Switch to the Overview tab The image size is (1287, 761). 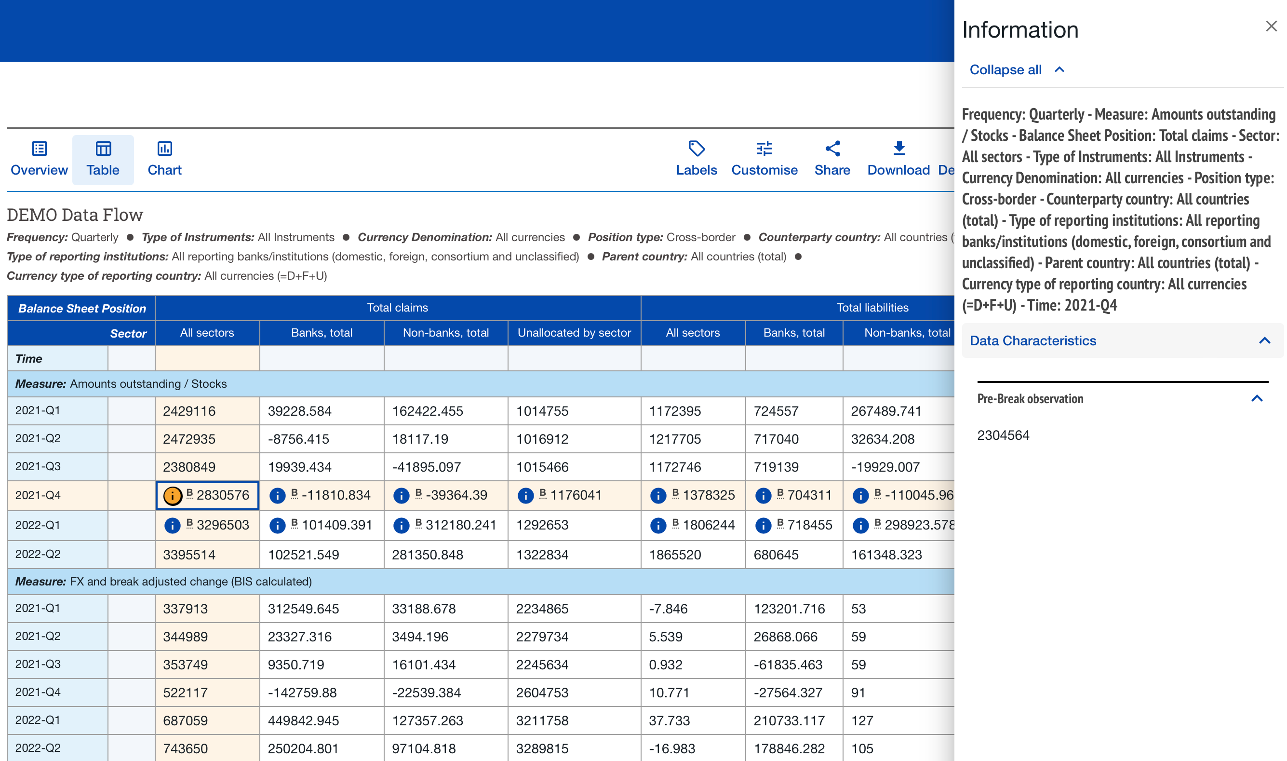(39, 160)
